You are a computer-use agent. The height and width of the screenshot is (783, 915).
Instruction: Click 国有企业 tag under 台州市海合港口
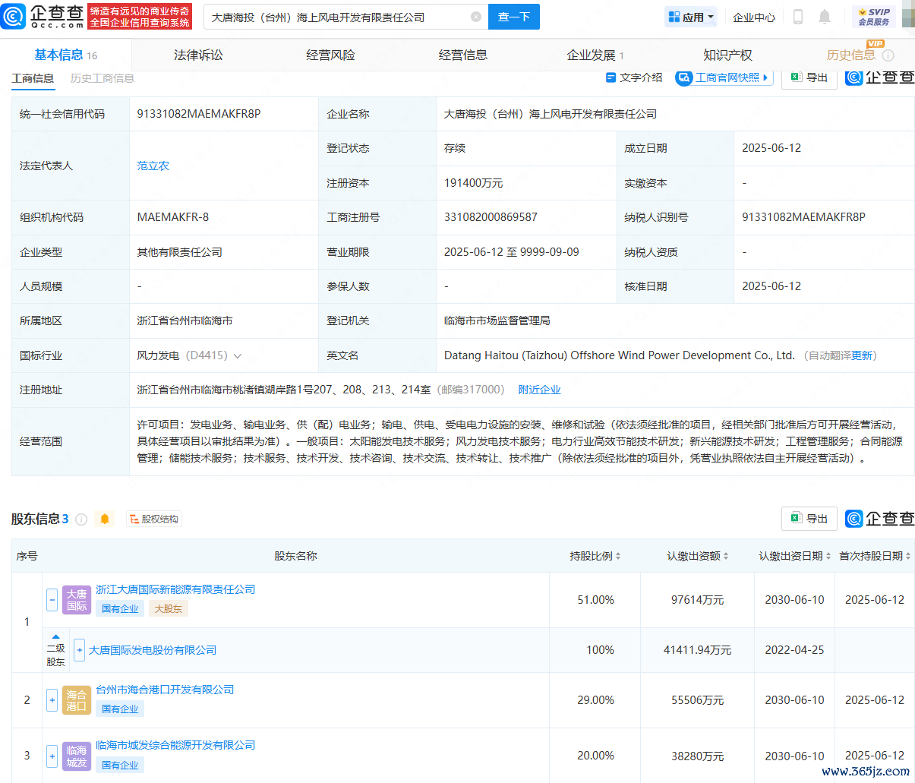tap(120, 709)
